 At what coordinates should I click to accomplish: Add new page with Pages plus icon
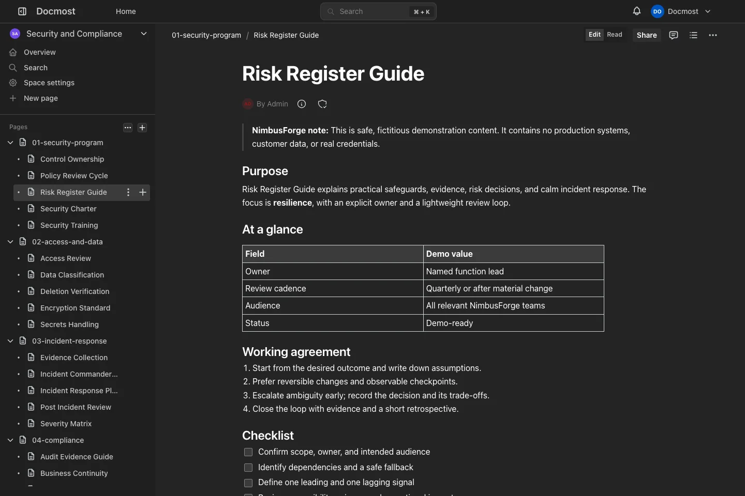tap(142, 128)
